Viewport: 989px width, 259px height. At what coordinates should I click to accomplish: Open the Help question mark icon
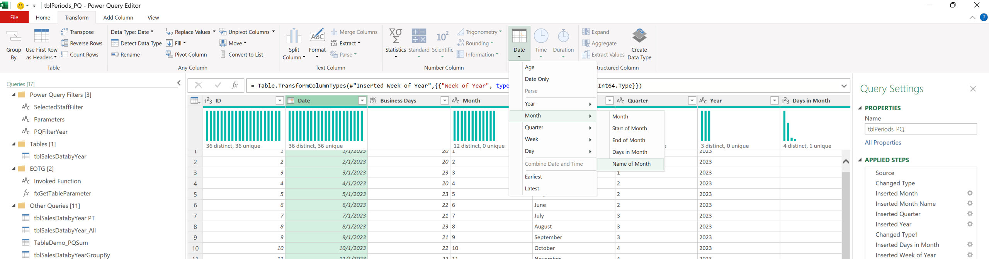coord(984,17)
